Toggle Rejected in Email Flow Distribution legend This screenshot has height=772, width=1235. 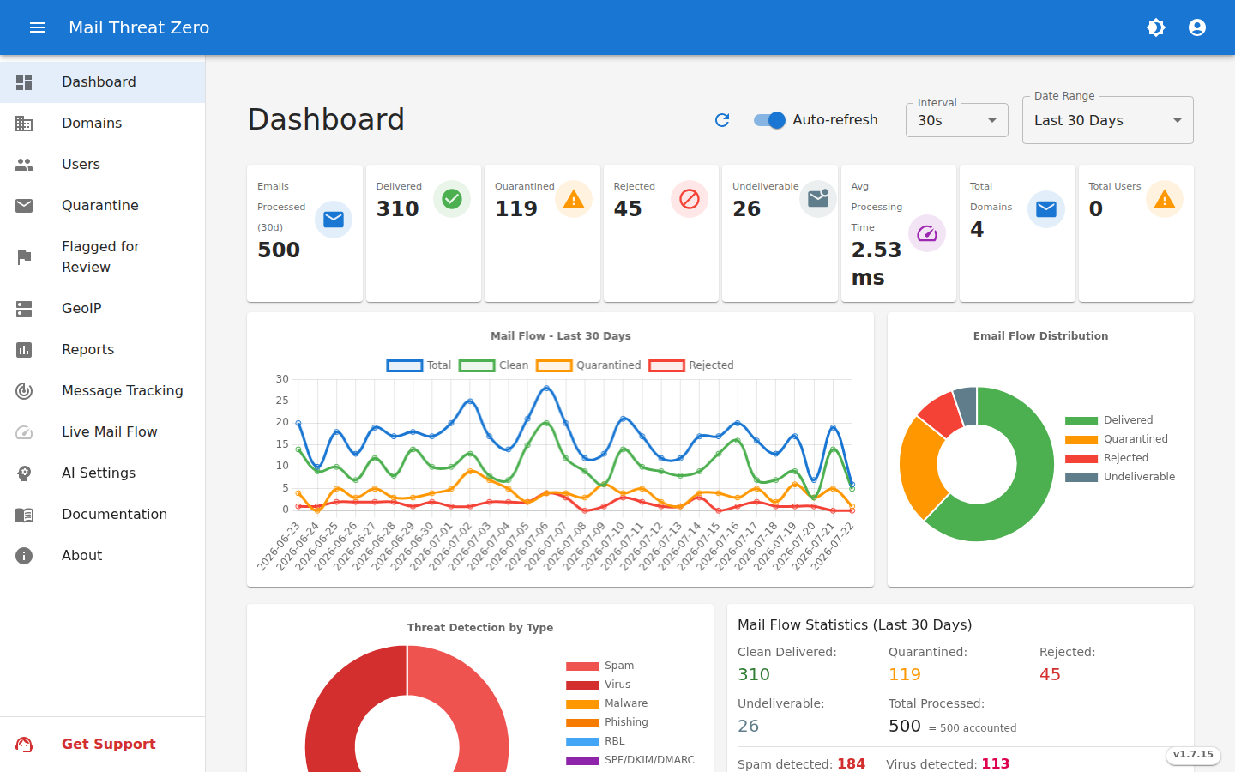[1106, 458]
